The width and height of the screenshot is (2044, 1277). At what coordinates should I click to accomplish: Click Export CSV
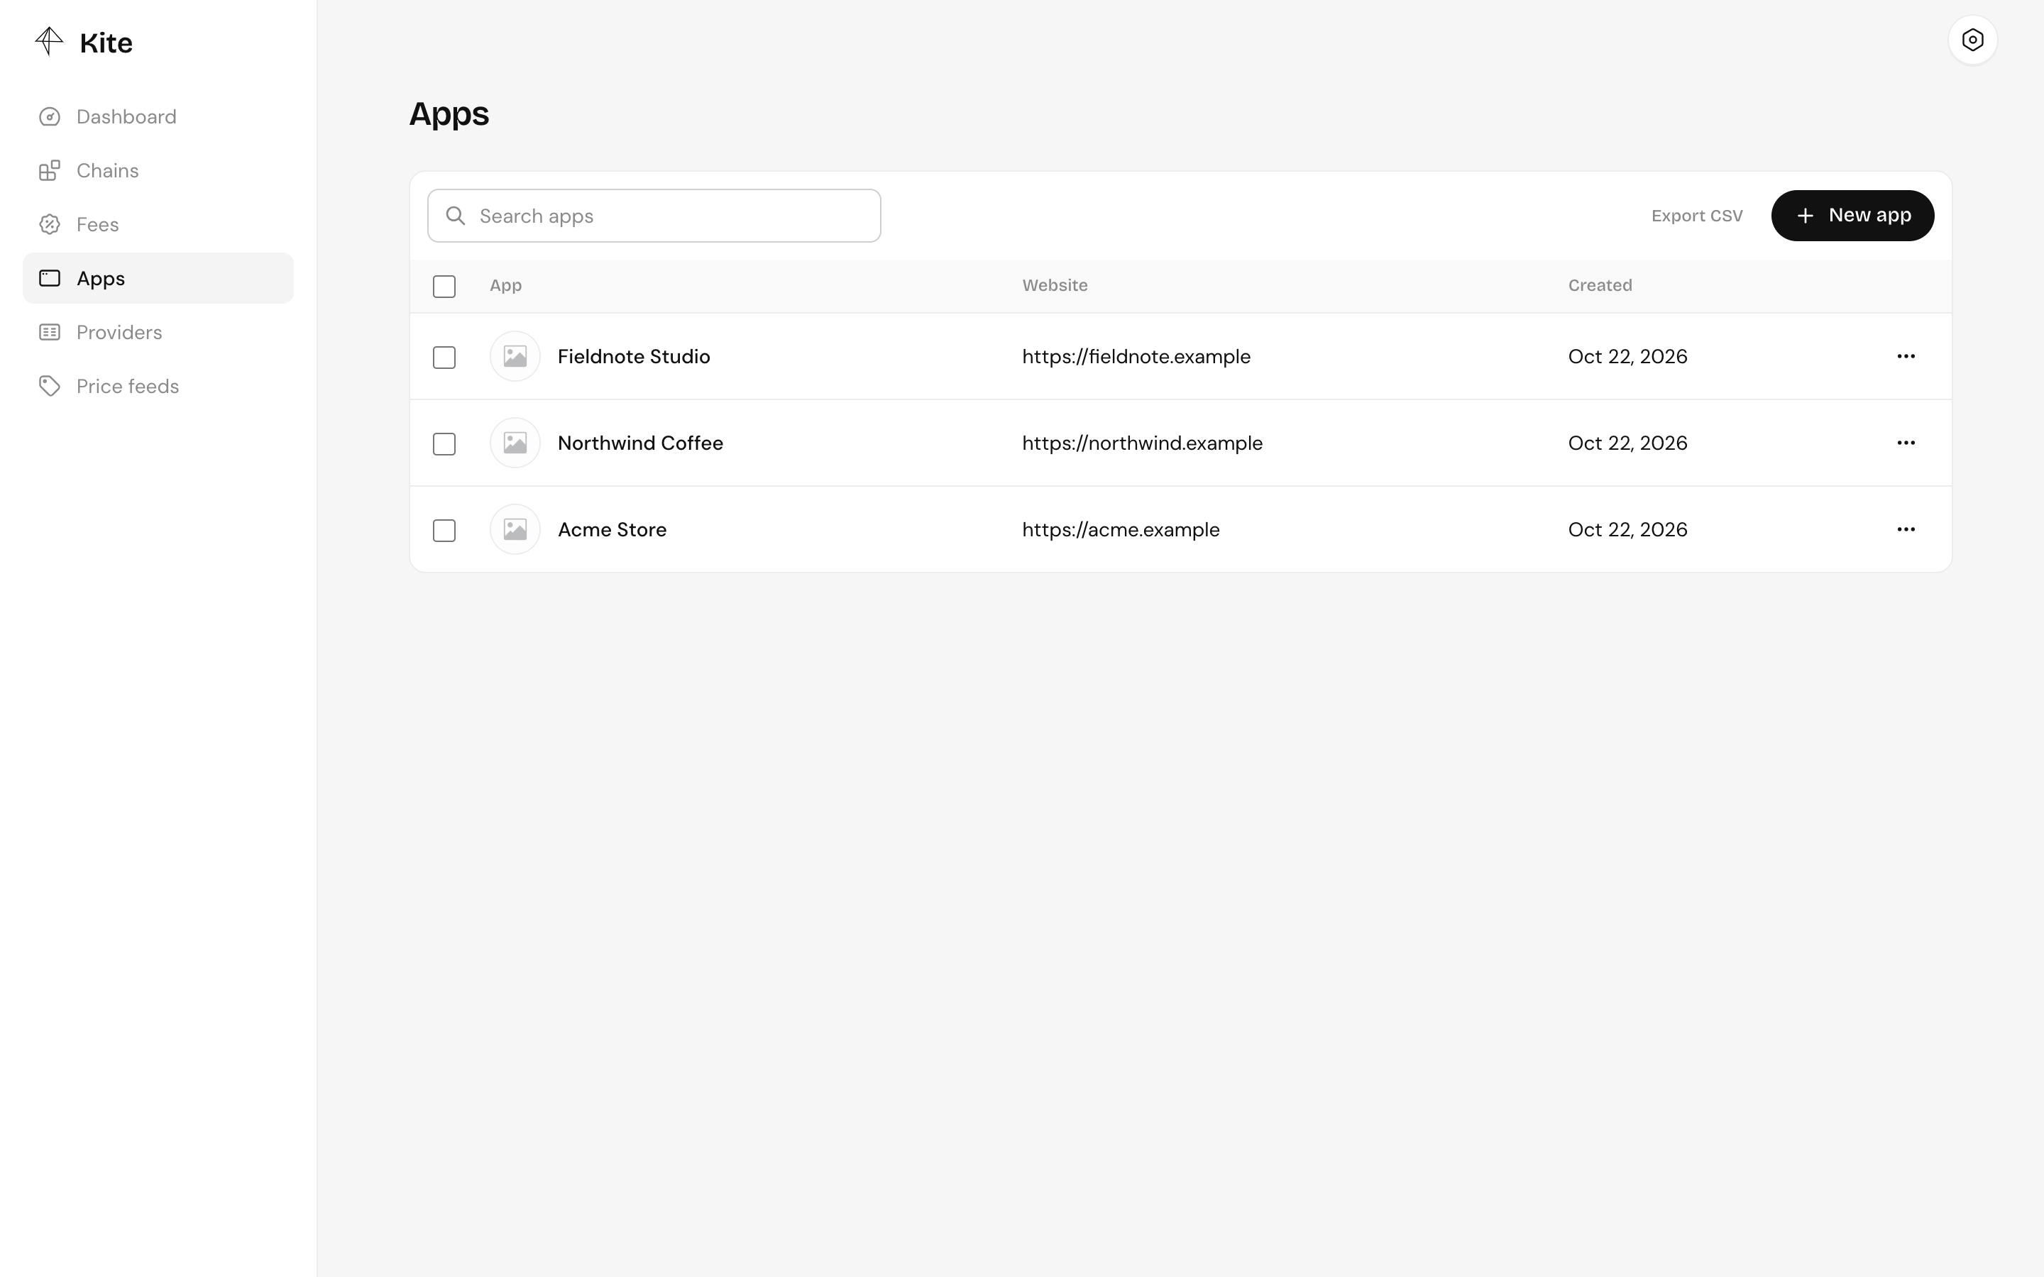pos(1697,216)
